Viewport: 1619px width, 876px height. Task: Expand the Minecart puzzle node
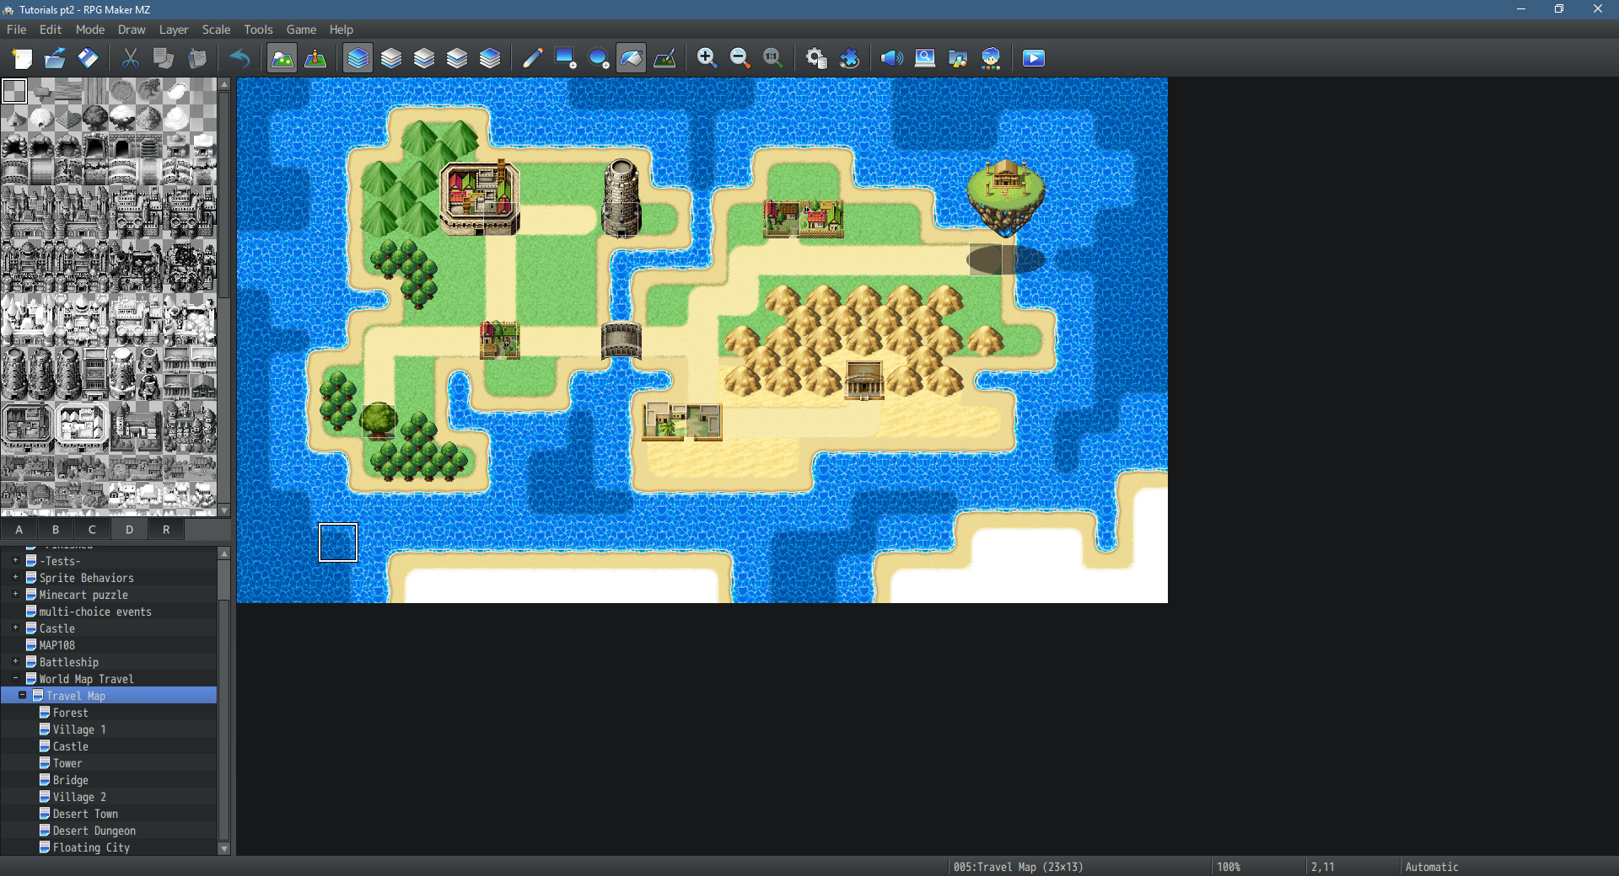click(14, 595)
